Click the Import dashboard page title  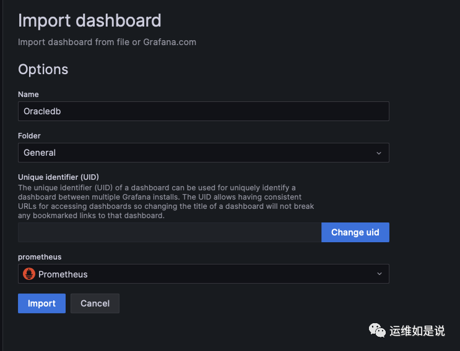(x=89, y=20)
